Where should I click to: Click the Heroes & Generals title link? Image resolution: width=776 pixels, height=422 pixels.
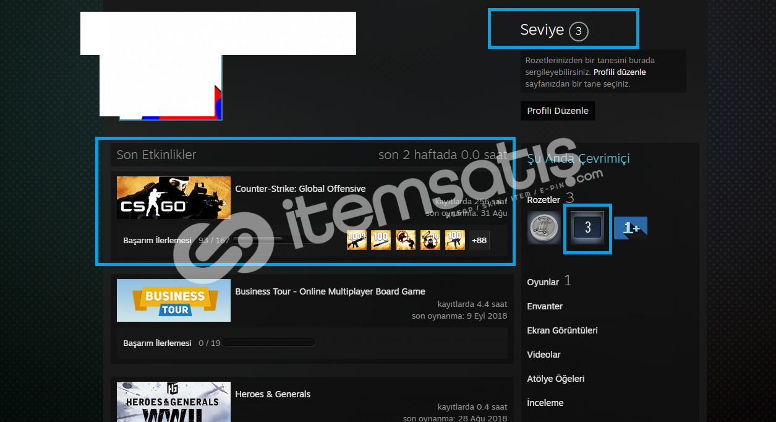273,394
